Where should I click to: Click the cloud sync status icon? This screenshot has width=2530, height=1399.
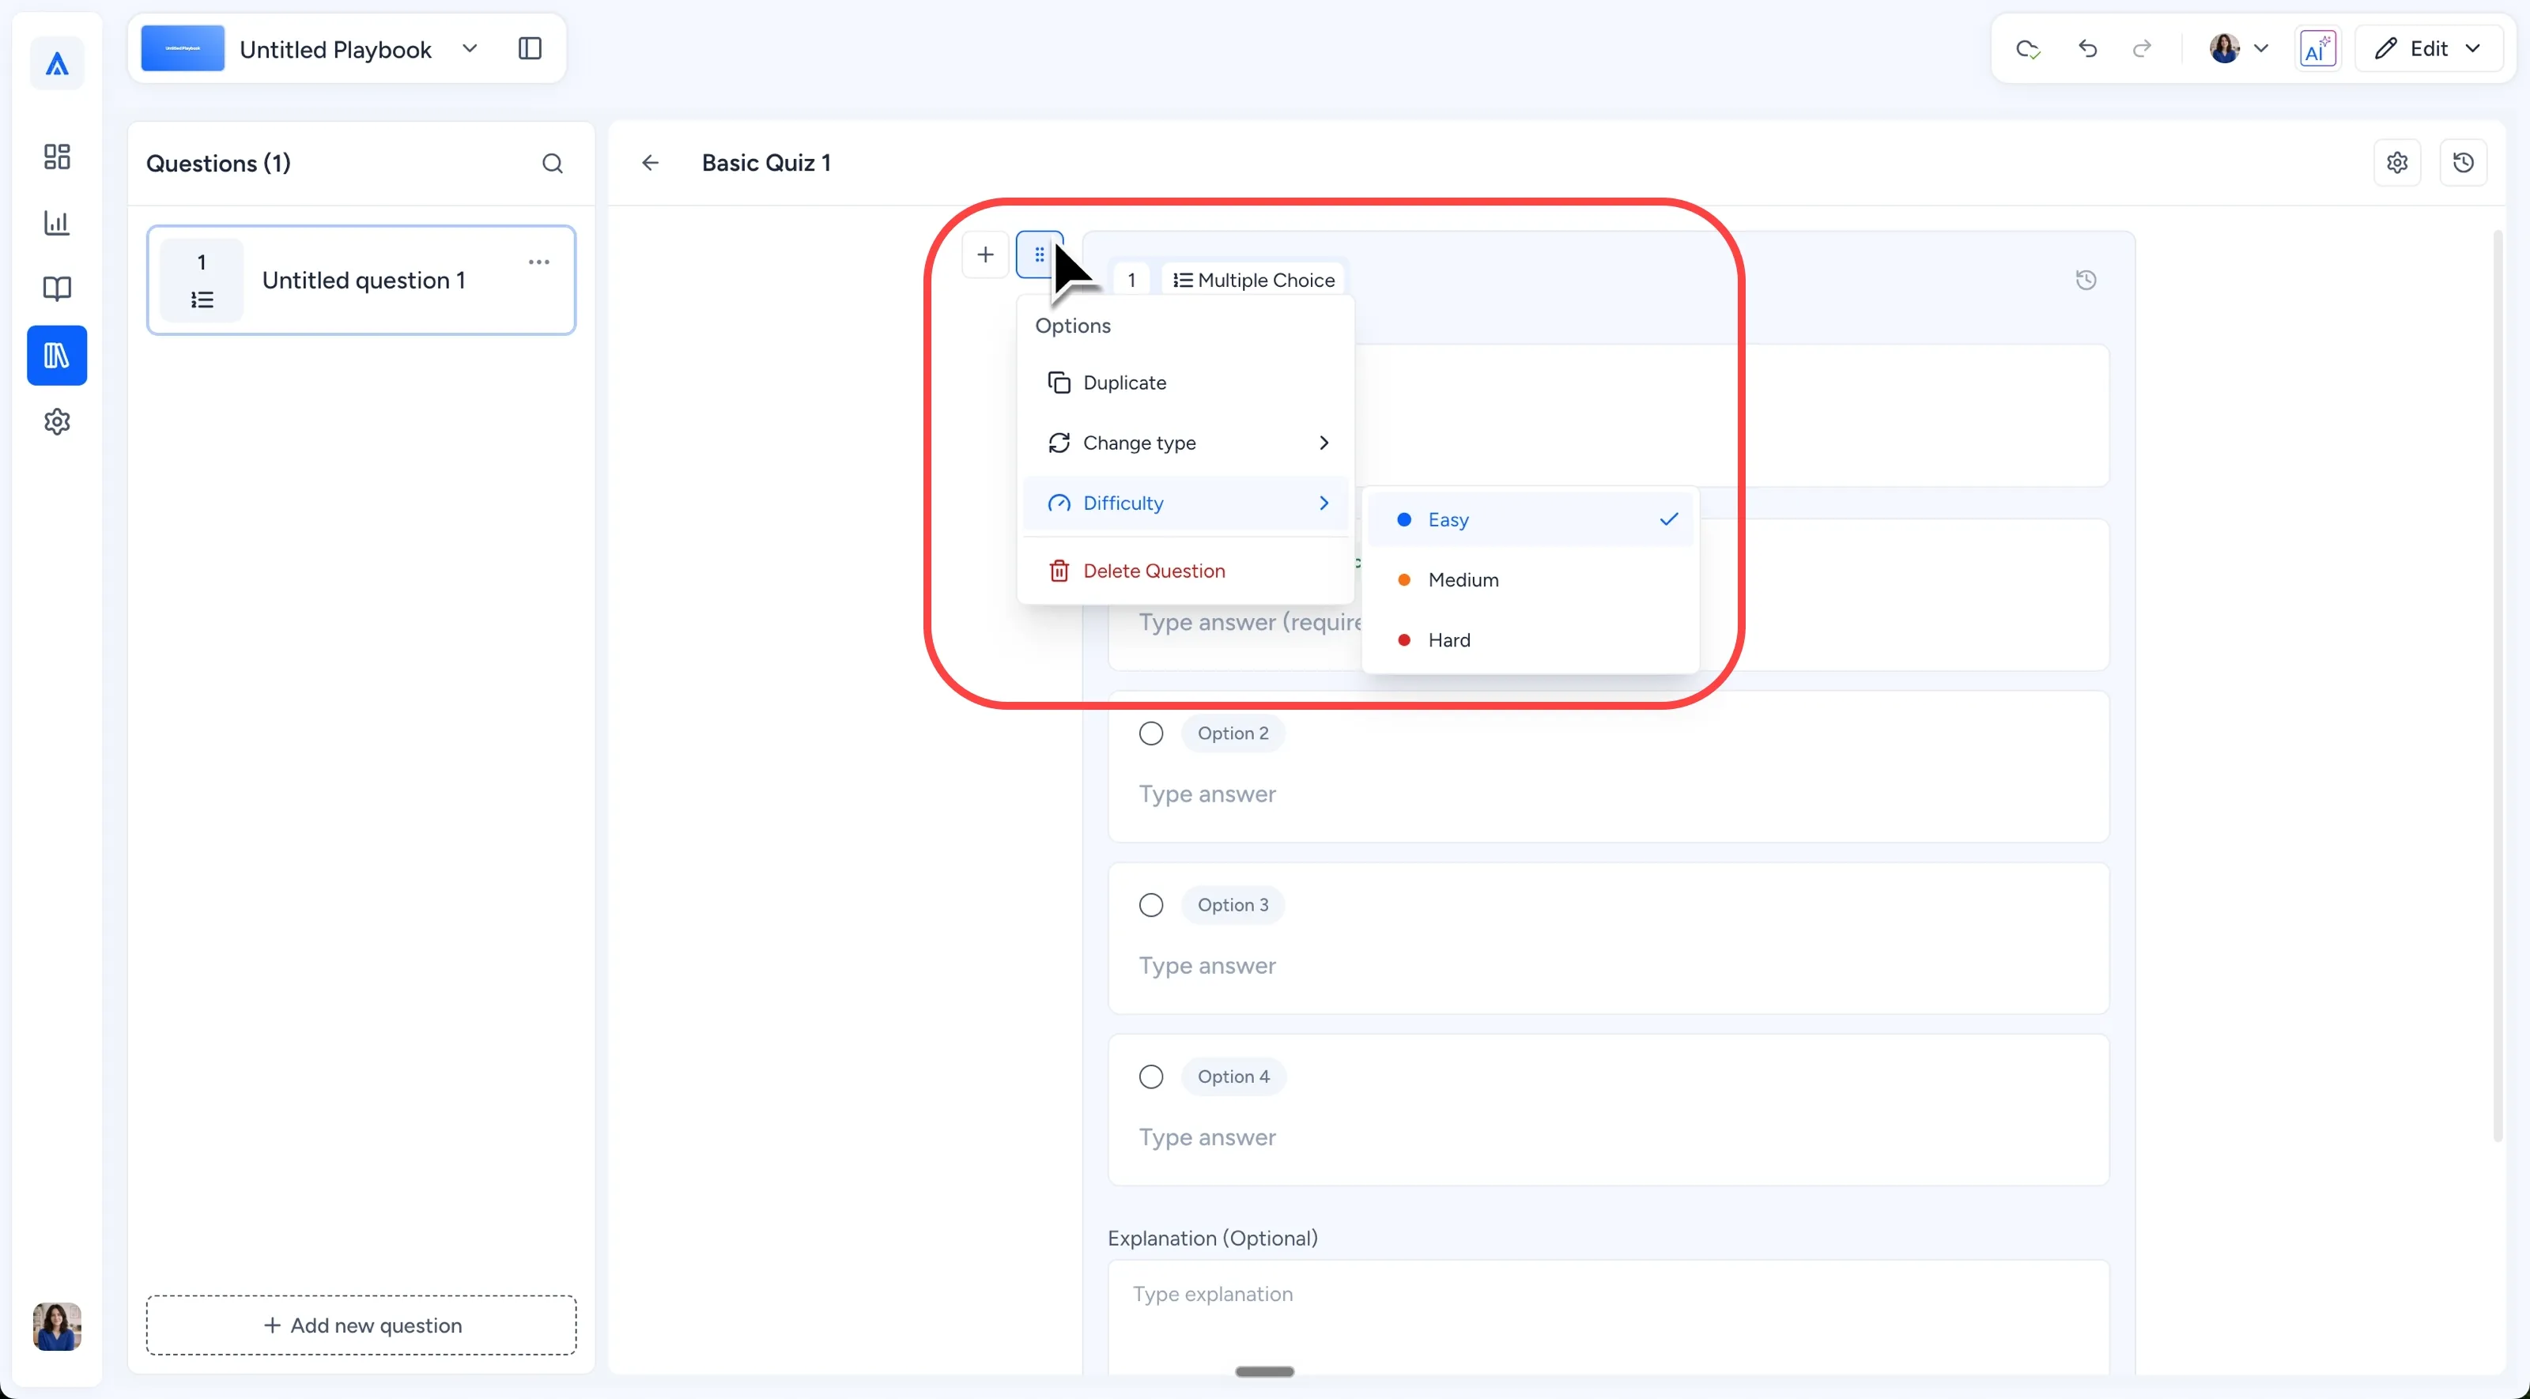pos(2028,49)
